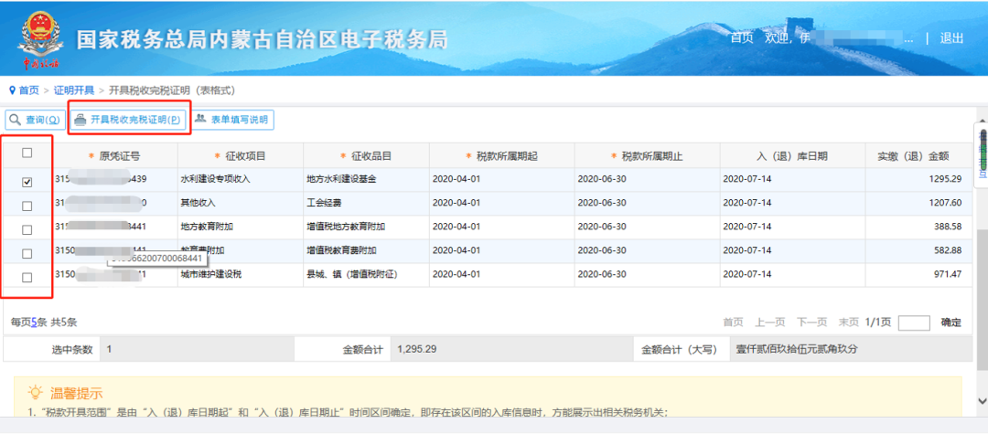Click the scrollbar down arrow
The width and height of the screenshot is (988, 434).
coord(982,401)
